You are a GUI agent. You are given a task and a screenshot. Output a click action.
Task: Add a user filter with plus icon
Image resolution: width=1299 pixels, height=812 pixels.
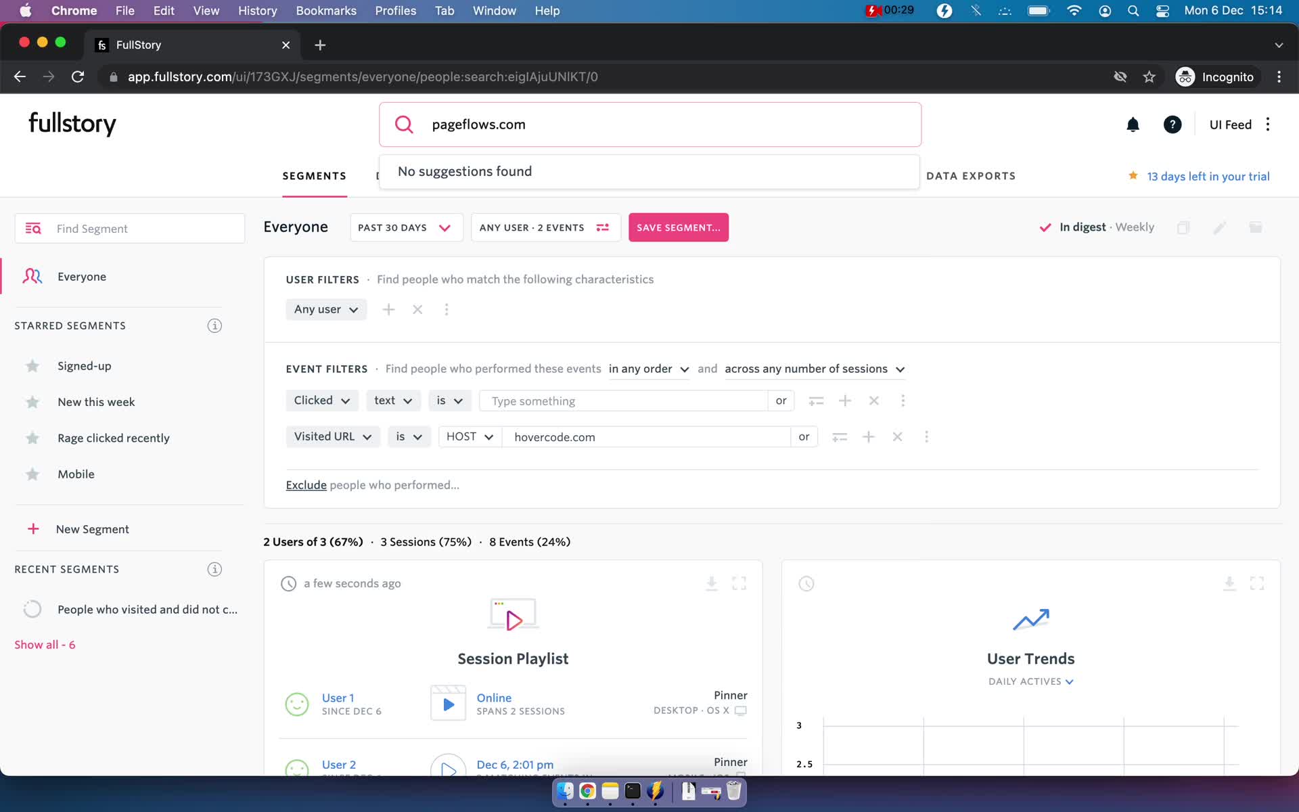(388, 309)
